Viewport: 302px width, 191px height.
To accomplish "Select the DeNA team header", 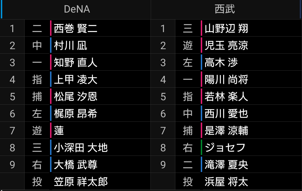I will pos(77,9).
